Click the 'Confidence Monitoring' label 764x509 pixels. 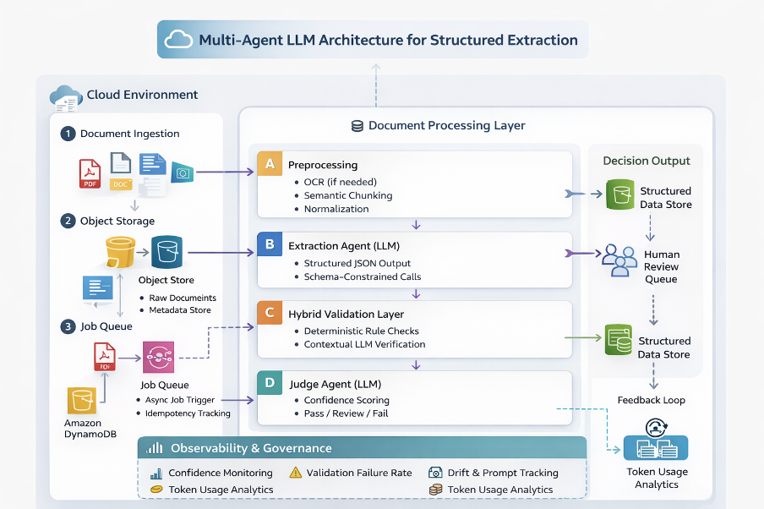[221, 473]
